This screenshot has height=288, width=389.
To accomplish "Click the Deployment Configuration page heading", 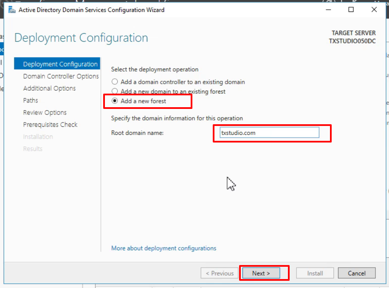I will click(81, 38).
